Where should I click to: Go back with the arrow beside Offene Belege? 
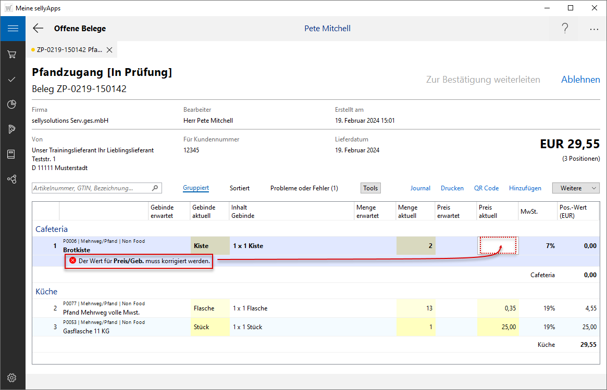[38, 29]
